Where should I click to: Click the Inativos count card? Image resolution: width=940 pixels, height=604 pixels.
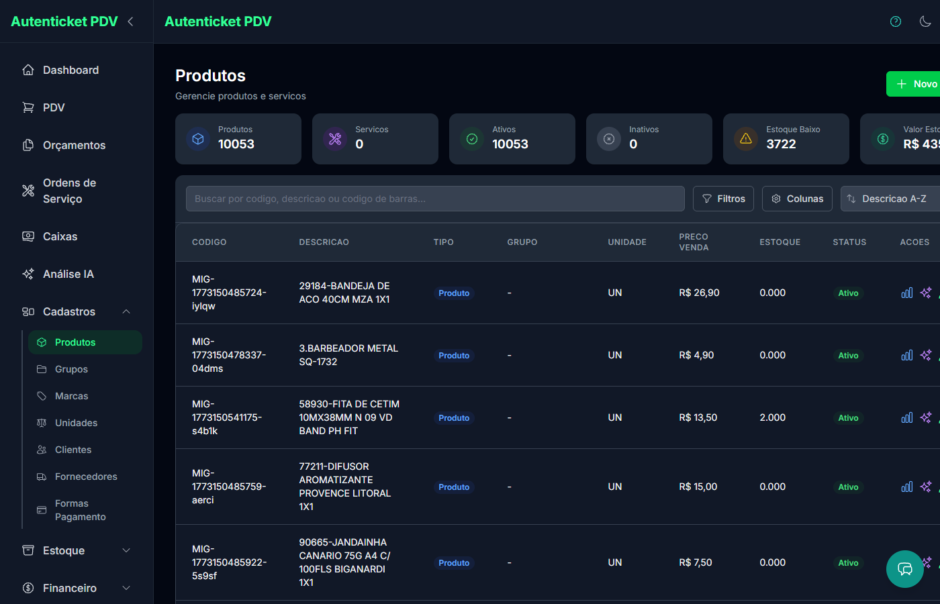click(x=649, y=139)
